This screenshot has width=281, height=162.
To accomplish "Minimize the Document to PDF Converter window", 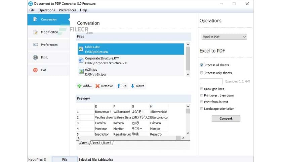I will tap(222, 4).
